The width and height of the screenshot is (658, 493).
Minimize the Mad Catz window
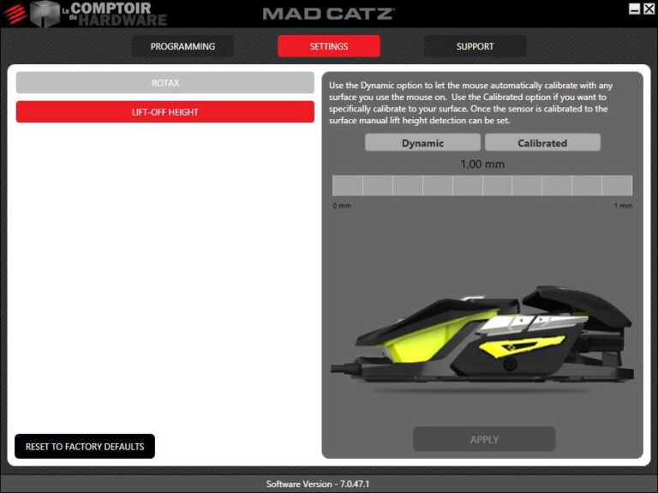tap(634, 9)
